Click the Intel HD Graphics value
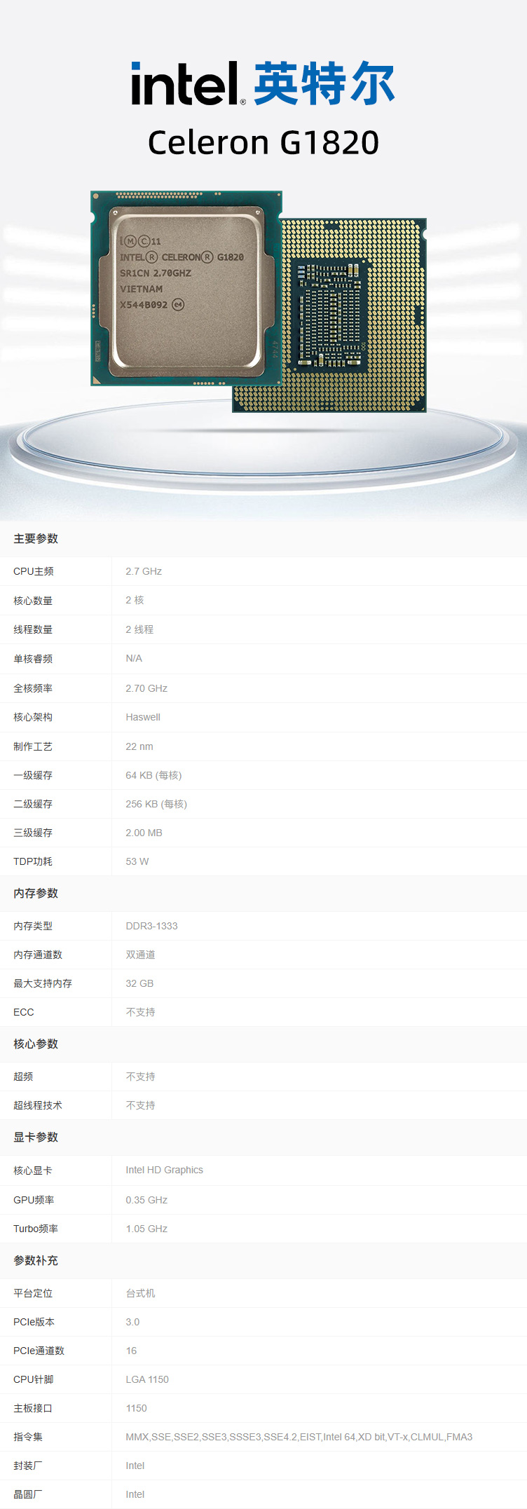The image size is (527, 1509). (x=164, y=1170)
